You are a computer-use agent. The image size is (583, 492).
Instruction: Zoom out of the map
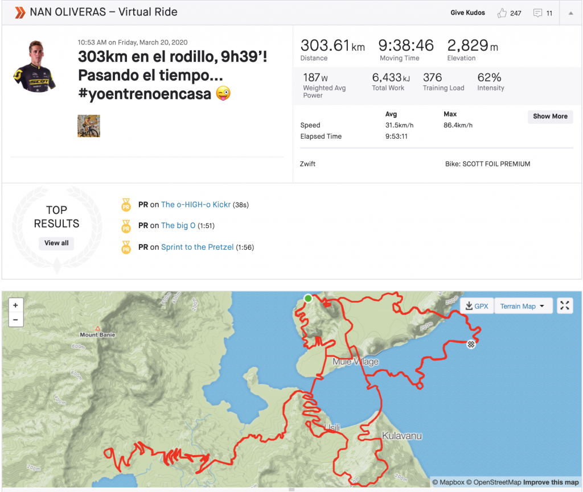click(15, 320)
